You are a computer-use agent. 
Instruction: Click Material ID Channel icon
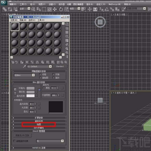click(48, 62)
